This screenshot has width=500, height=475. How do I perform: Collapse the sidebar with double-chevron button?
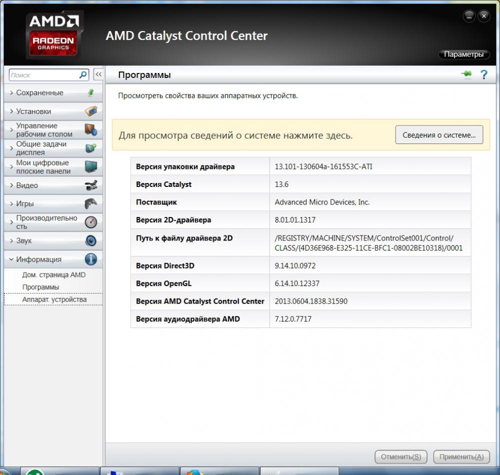click(98, 74)
